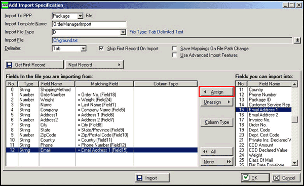This screenshot has width=304, height=186.
Task: Click the Next Record button
Action: [94, 65]
